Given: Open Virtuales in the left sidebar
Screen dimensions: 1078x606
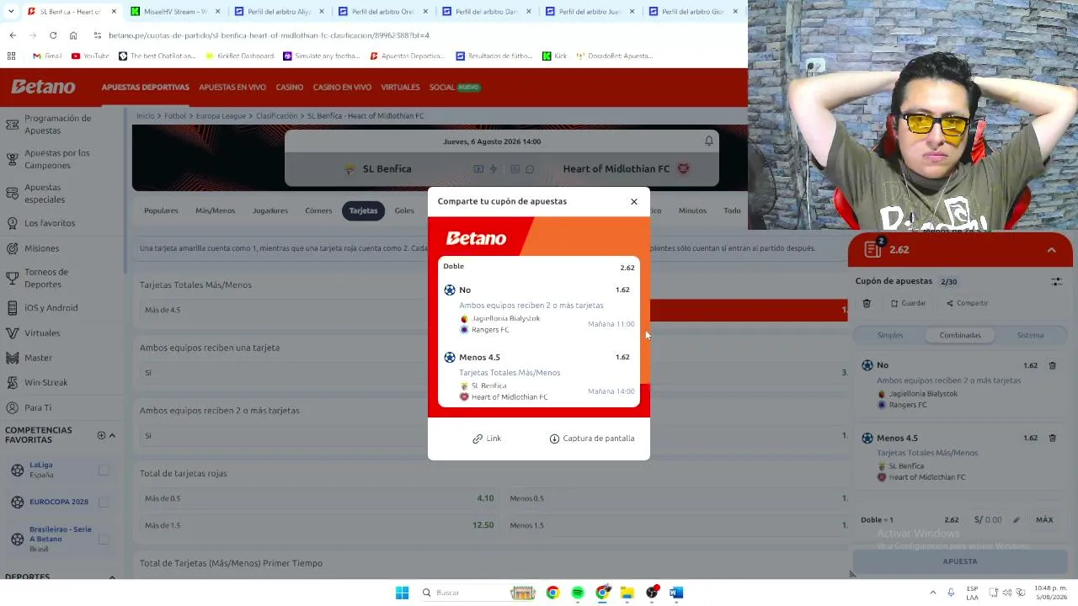Looking at the screenshot, I should pos(42,333).
